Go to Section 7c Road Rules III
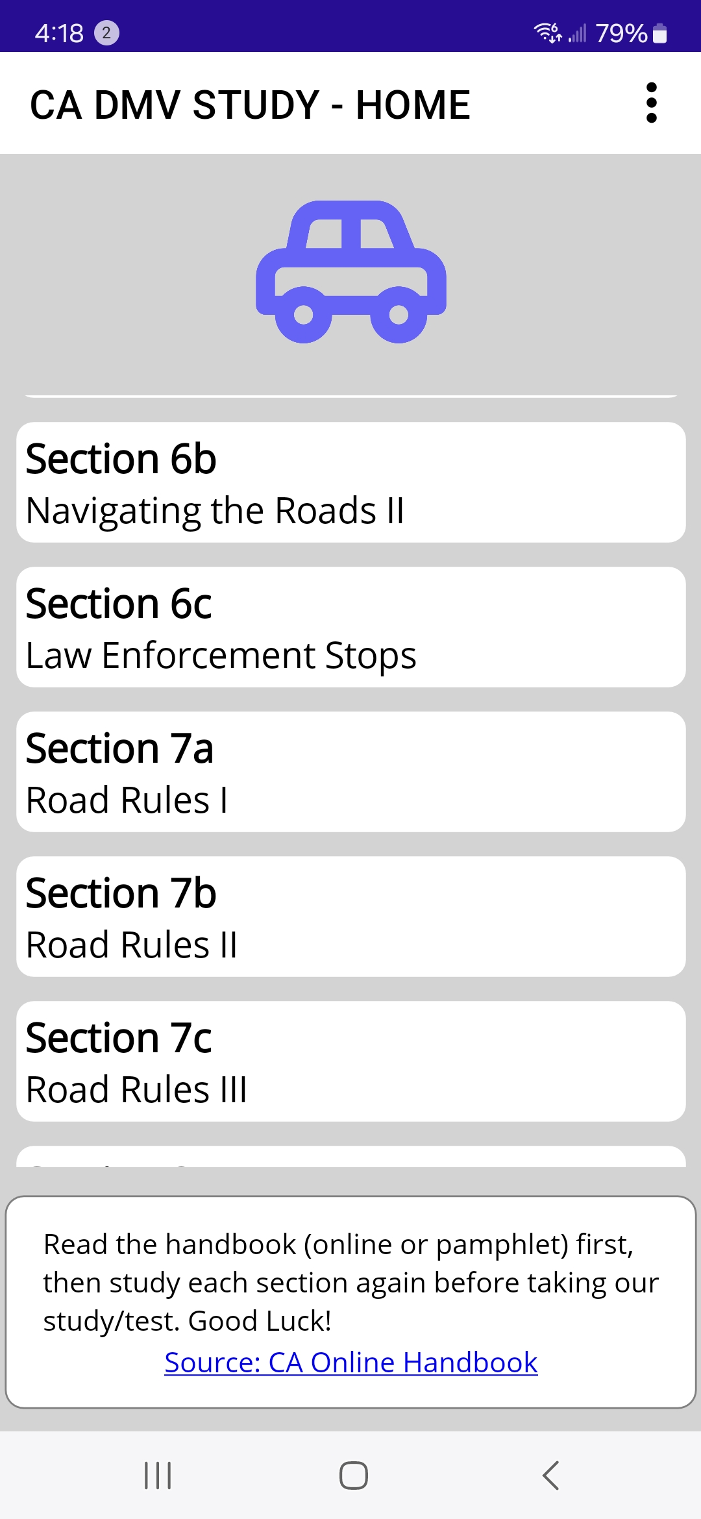 click(x=350, y=1061)
